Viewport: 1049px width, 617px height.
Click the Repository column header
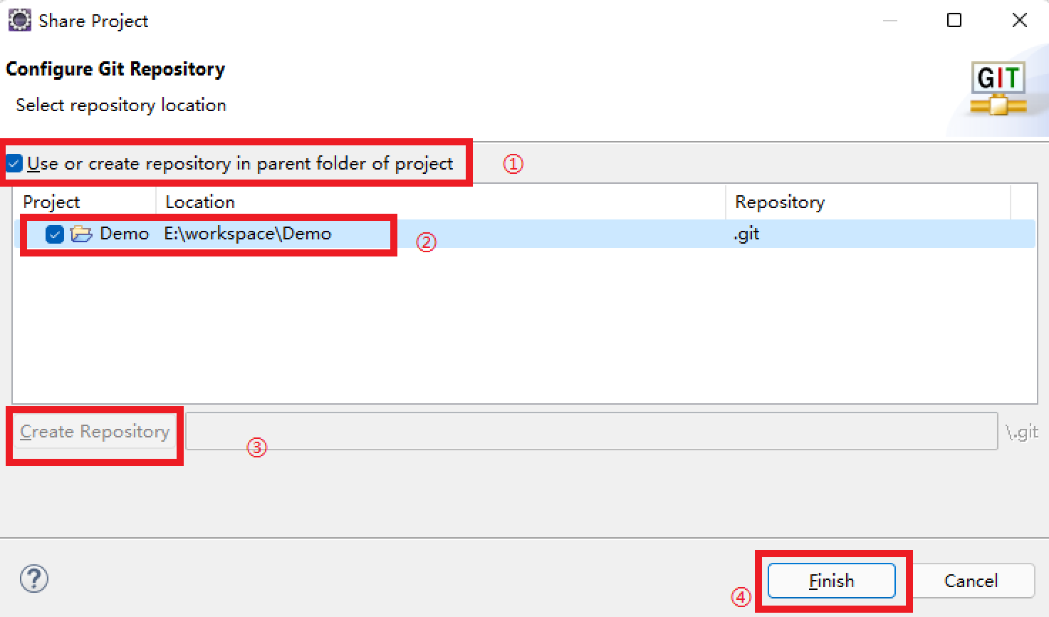click(780, 202)
